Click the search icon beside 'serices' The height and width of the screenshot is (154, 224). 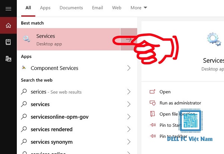pyautogui.click(x=24, y=92)
